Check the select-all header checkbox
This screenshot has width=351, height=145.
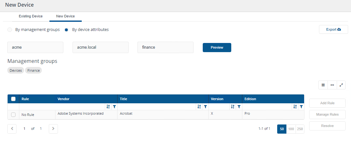point(13,99)
